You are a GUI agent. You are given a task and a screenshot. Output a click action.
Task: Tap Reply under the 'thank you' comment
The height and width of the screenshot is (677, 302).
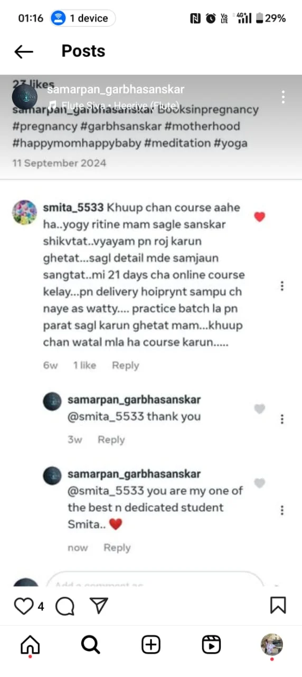[111, 440]
